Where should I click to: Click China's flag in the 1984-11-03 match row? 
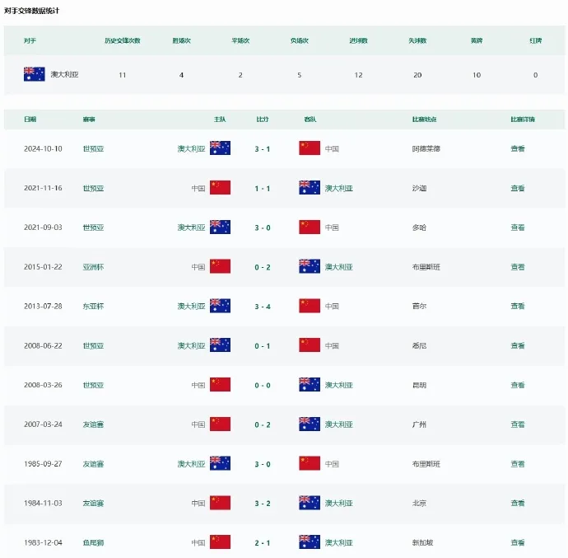221,503
